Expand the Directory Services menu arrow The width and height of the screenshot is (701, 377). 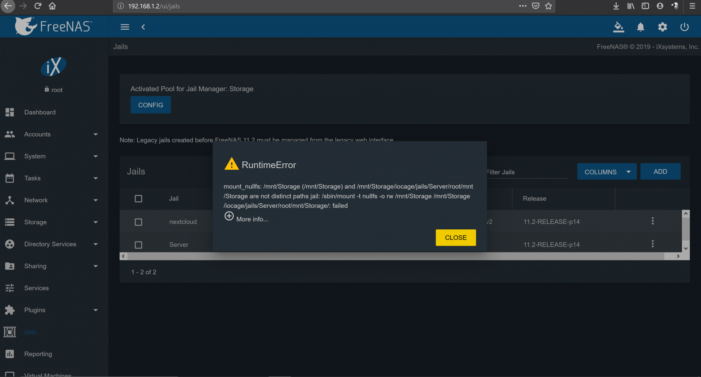pyautogui.click(x=96, y=244)
